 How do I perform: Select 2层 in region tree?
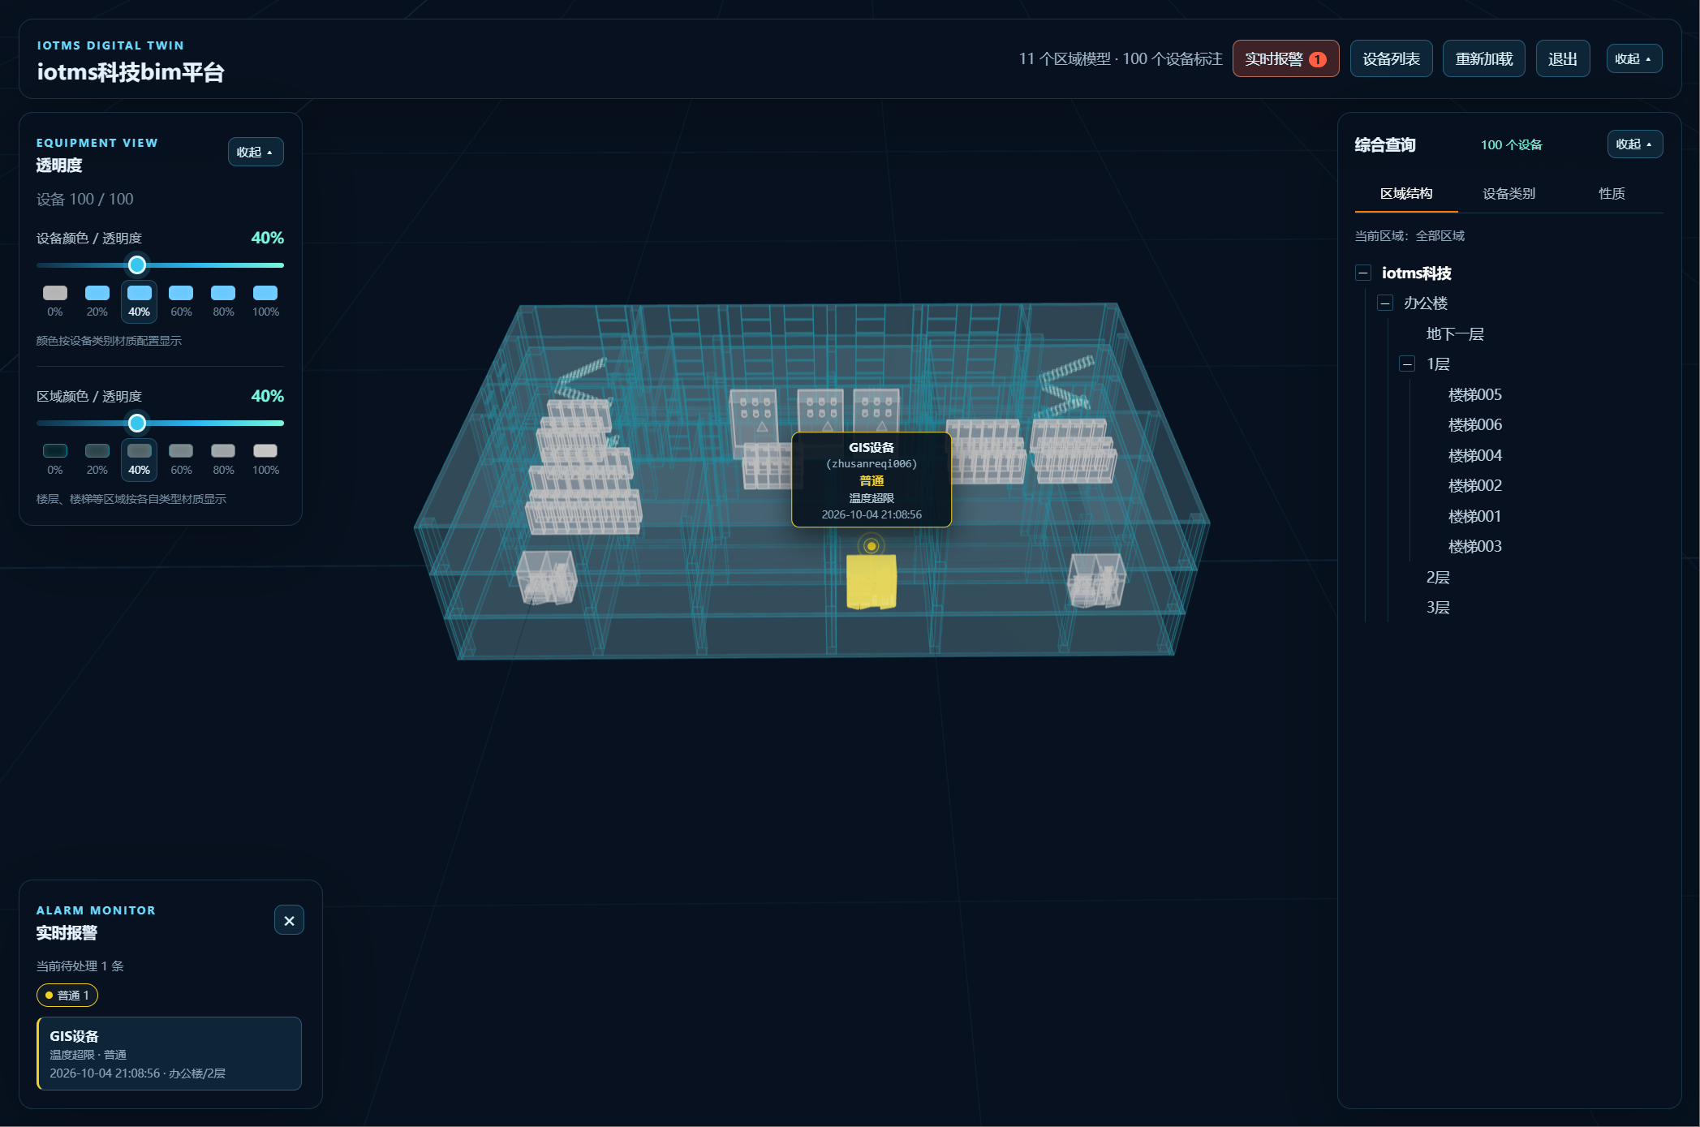tap(1438, 577)
